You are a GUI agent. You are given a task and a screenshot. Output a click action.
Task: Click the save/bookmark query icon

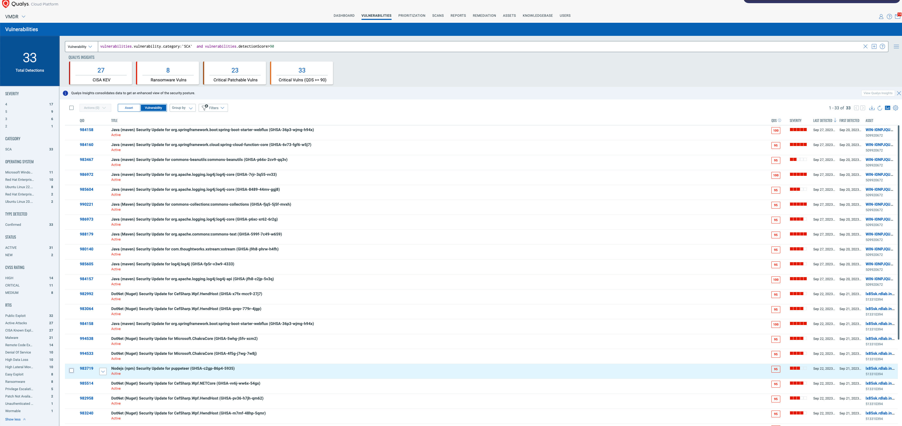[x=874, y=47]
